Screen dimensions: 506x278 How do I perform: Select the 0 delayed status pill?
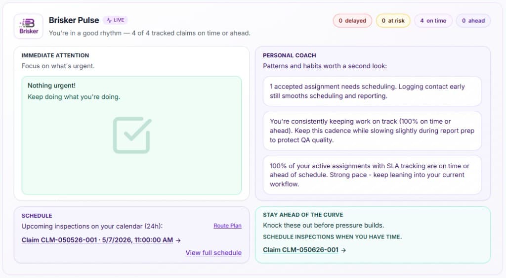pyautogui.click(x=352, y=21)
